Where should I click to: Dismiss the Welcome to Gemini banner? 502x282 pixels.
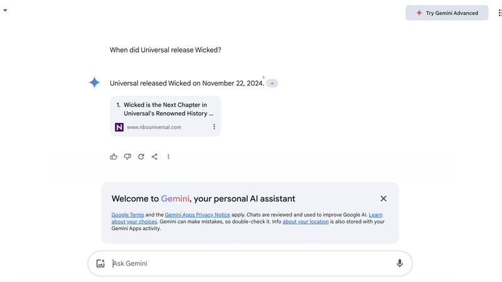click(383, 199)
